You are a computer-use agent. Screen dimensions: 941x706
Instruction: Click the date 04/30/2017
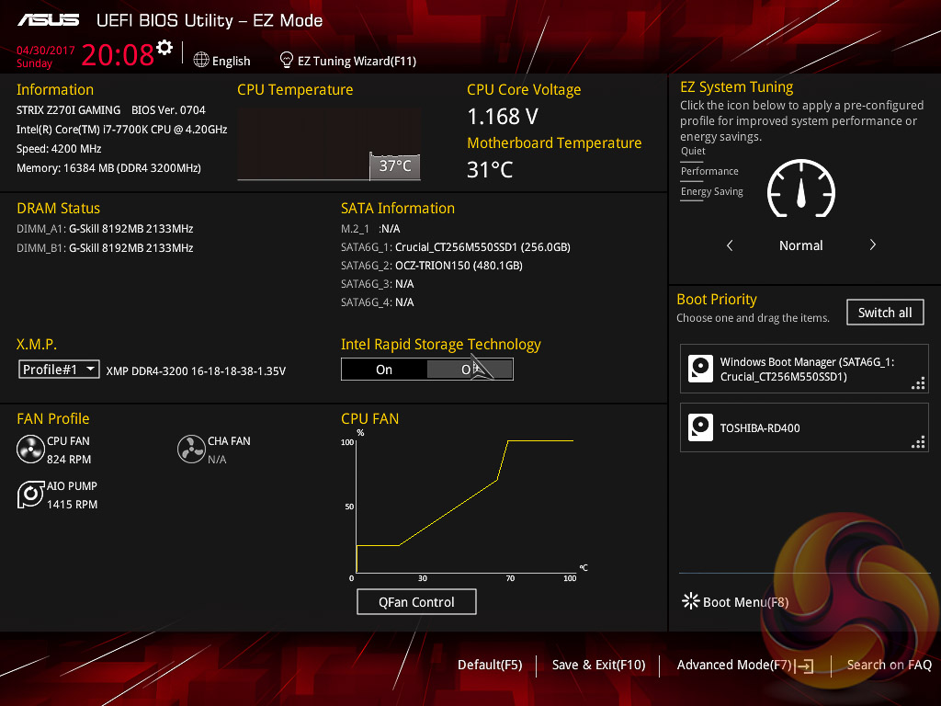[x=46, y=51]
